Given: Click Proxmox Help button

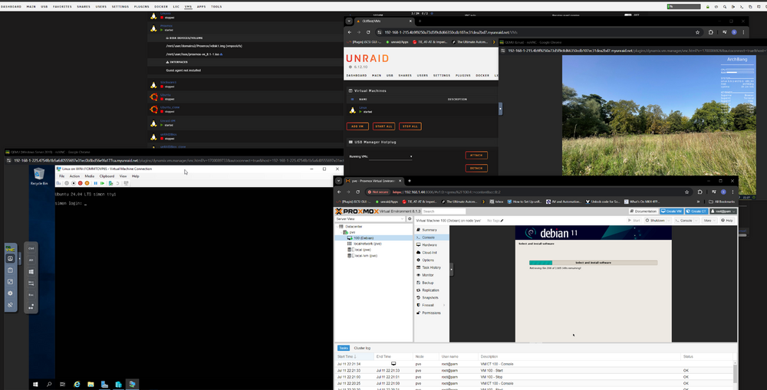Looking at the screenshot, I should (x=727, y=221).
